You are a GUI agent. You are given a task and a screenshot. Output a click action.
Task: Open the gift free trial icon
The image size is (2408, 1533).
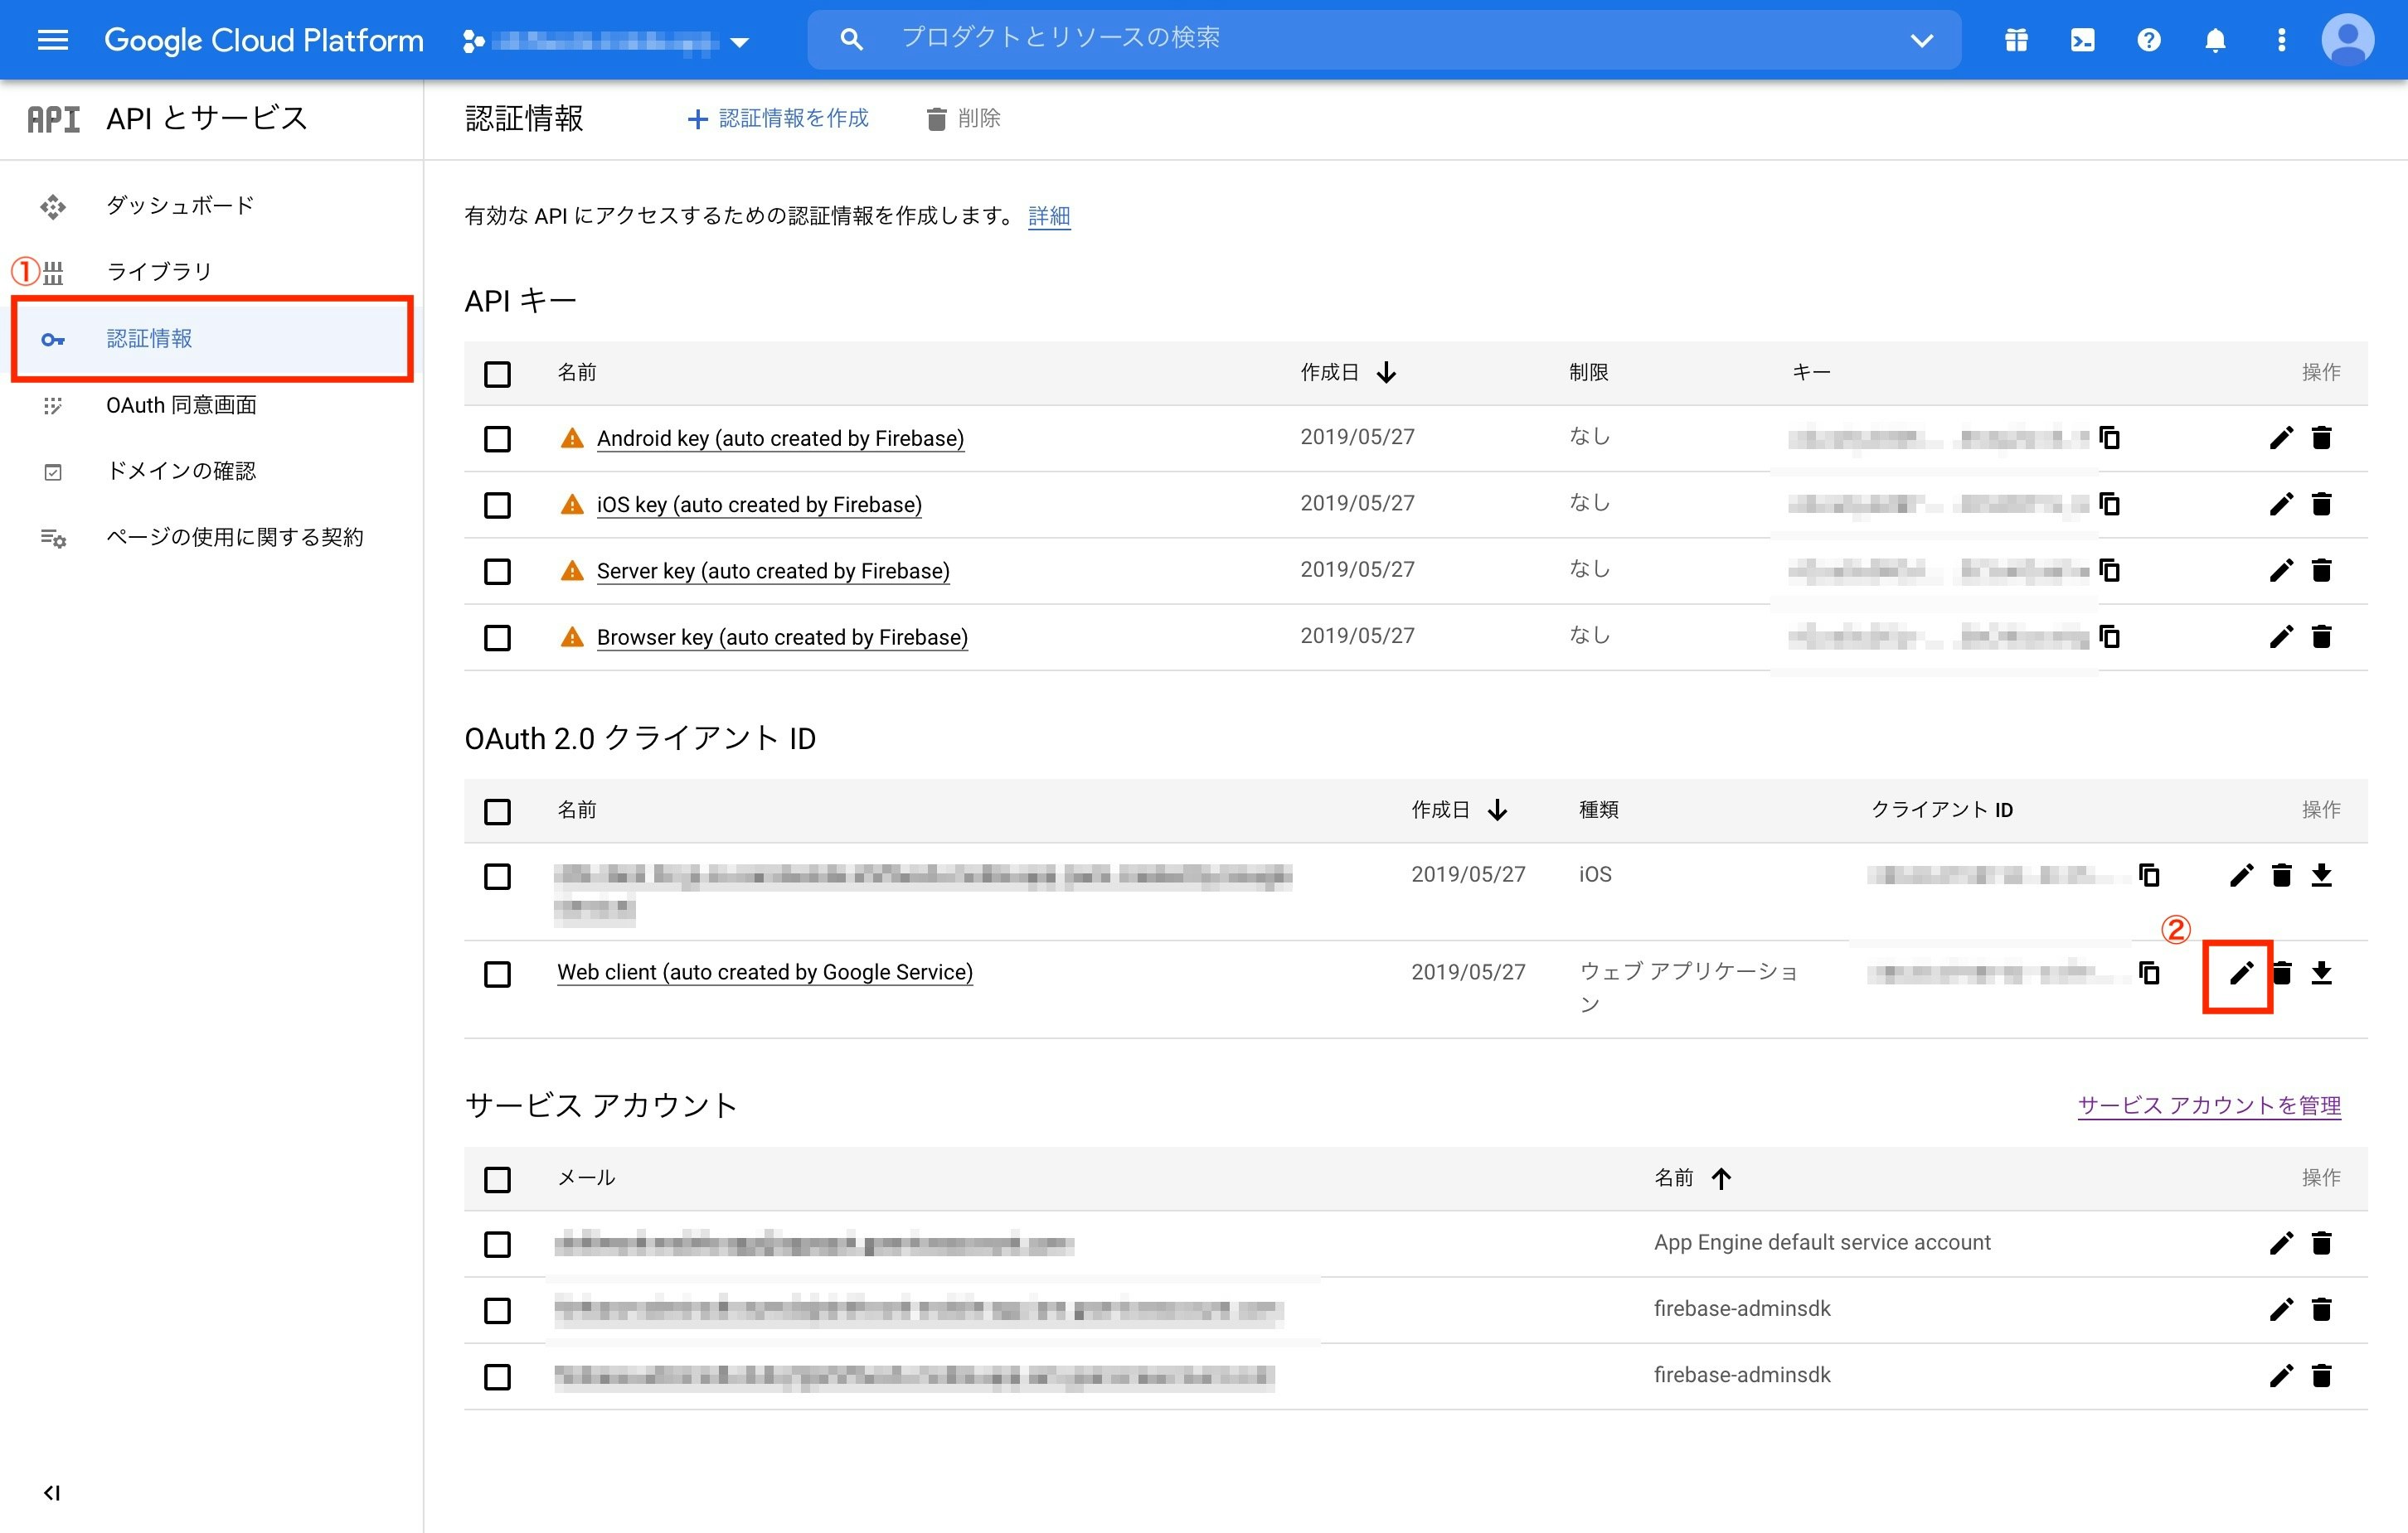click(2016, 40)
